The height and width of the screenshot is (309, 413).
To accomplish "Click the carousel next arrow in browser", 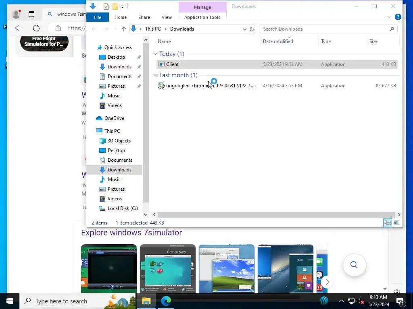I will (x=327, y=282).
